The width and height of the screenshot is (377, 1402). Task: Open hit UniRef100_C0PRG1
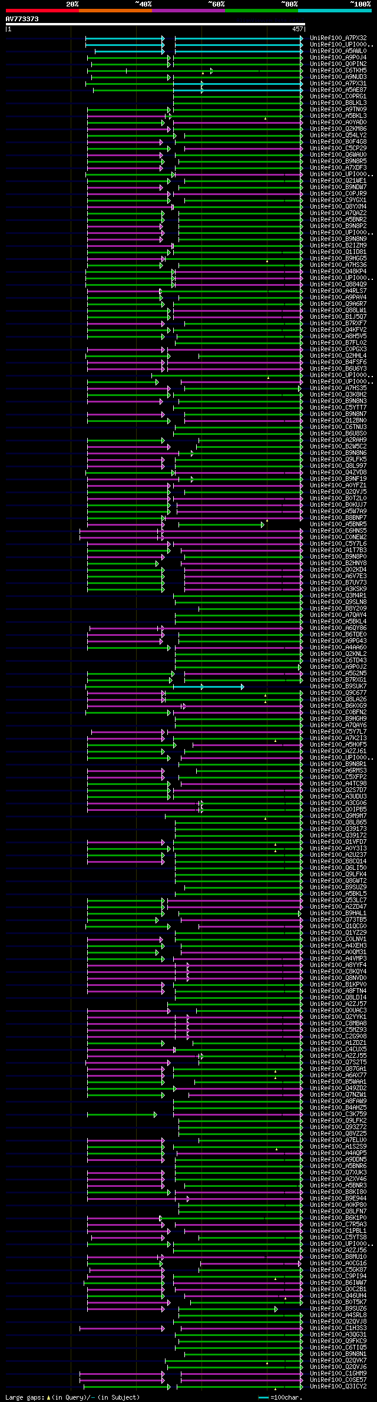point(338,96)
